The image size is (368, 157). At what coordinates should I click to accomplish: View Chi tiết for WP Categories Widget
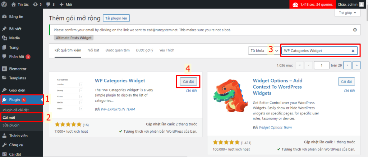click(191, 91)
